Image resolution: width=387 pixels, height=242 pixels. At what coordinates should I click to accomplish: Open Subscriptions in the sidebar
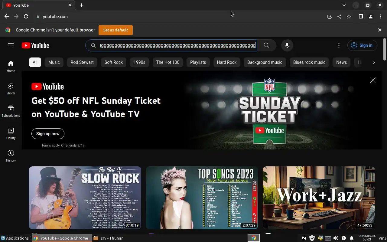coord(11,111)
